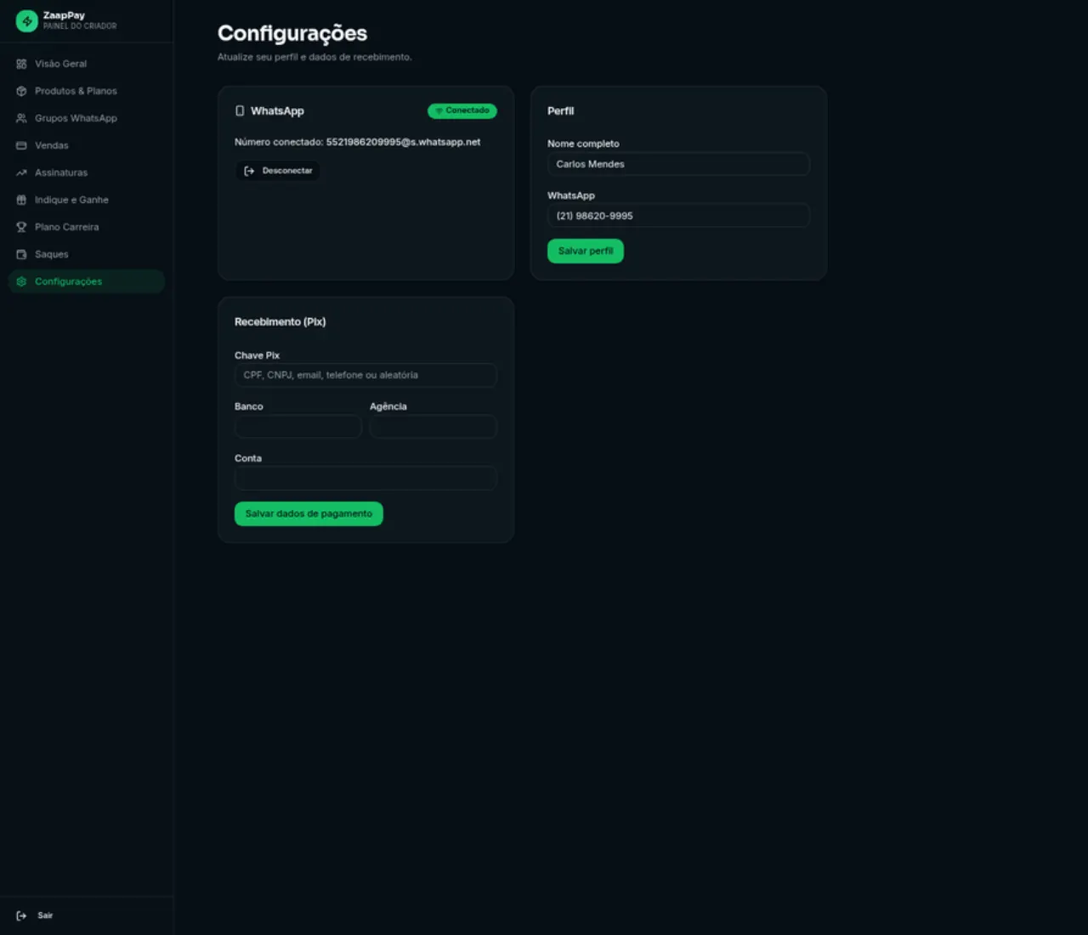Image resolution: width=1088 pixels, height=935 pixels.
Task: Open Visão Geral in sidebar
Action: (x=87, y=64)
